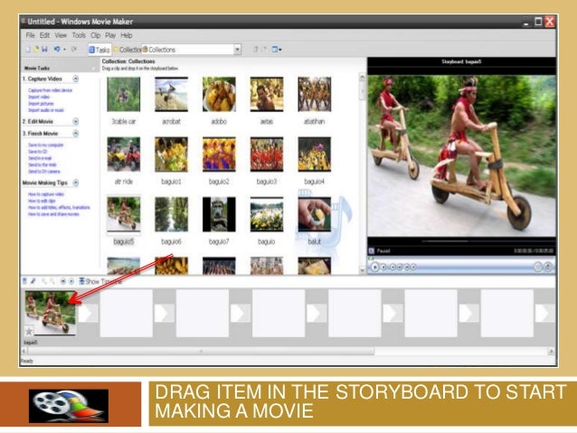Open the Edit menu
Image resolution: width=577 pixels, height=433 pixels.
click(x=44, y=35)
